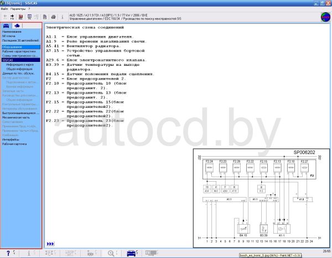This screenshot has height=258, width=332.
Task: Open the Параметры menu
Action: point(18,9)
